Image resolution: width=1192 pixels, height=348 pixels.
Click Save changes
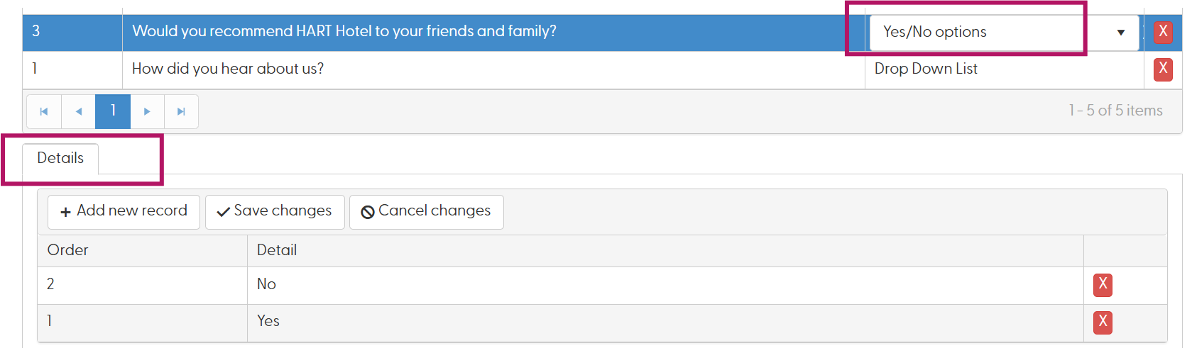pyautogui.click(x=275, y=212)
